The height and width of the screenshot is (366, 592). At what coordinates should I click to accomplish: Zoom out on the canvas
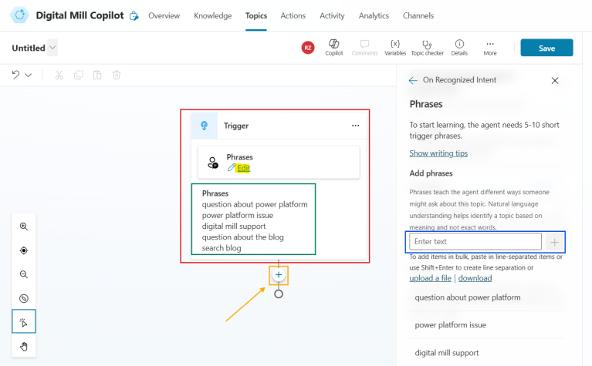click(23, 274)
